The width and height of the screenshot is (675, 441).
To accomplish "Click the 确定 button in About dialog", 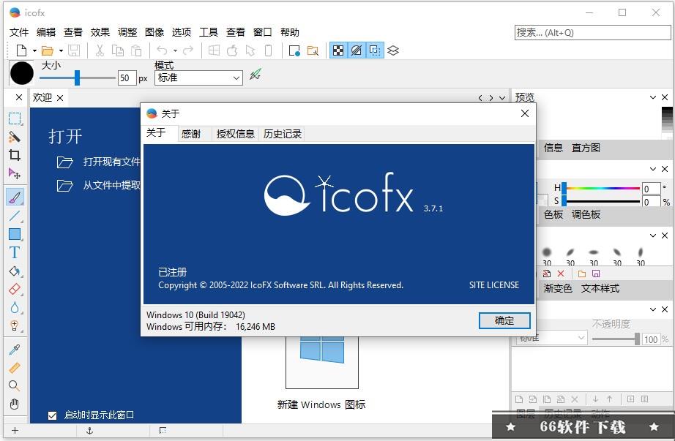I will point(504,320).
